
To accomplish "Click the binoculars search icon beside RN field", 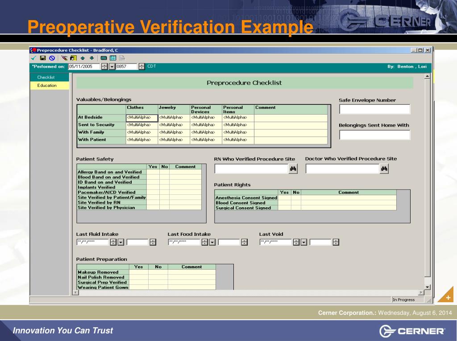I will point(293,168).
